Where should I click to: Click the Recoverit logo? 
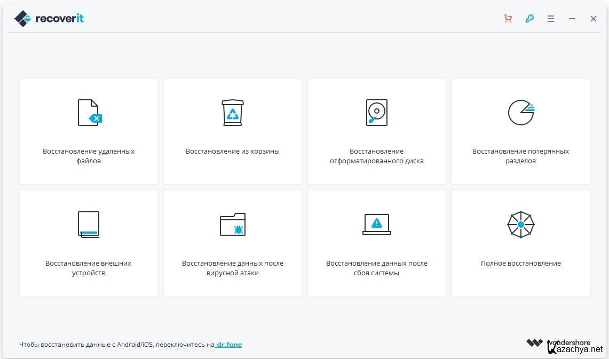click(x=49, y=19)
